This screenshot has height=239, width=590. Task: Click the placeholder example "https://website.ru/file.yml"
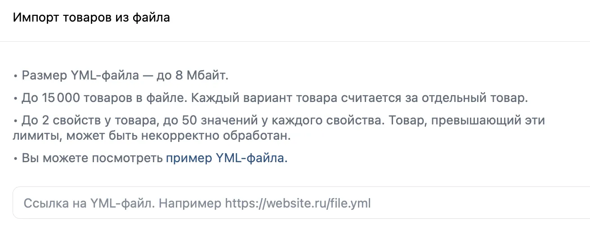pyautogui.click(x=298, y=203)
